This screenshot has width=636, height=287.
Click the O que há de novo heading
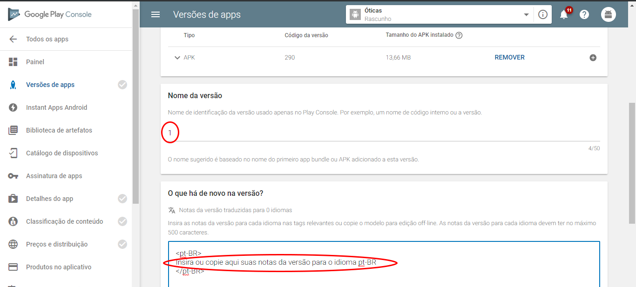(x=216, y=193)
